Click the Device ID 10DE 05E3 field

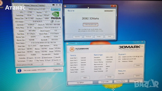click(53, 25)
